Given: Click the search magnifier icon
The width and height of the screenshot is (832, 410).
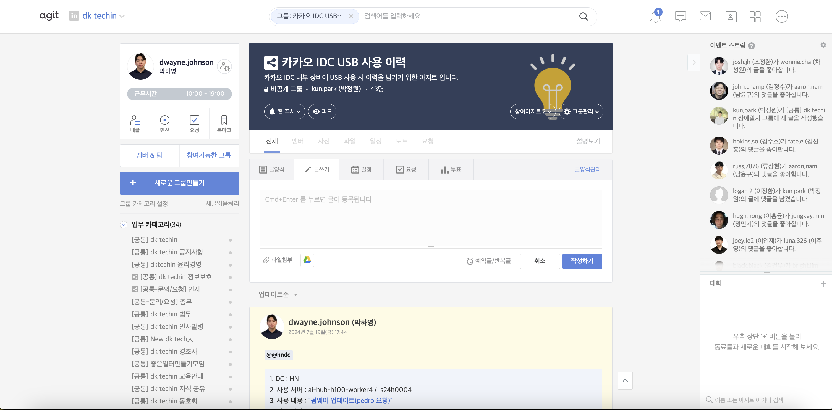Looking at the screenshot, I should point(583,16).
